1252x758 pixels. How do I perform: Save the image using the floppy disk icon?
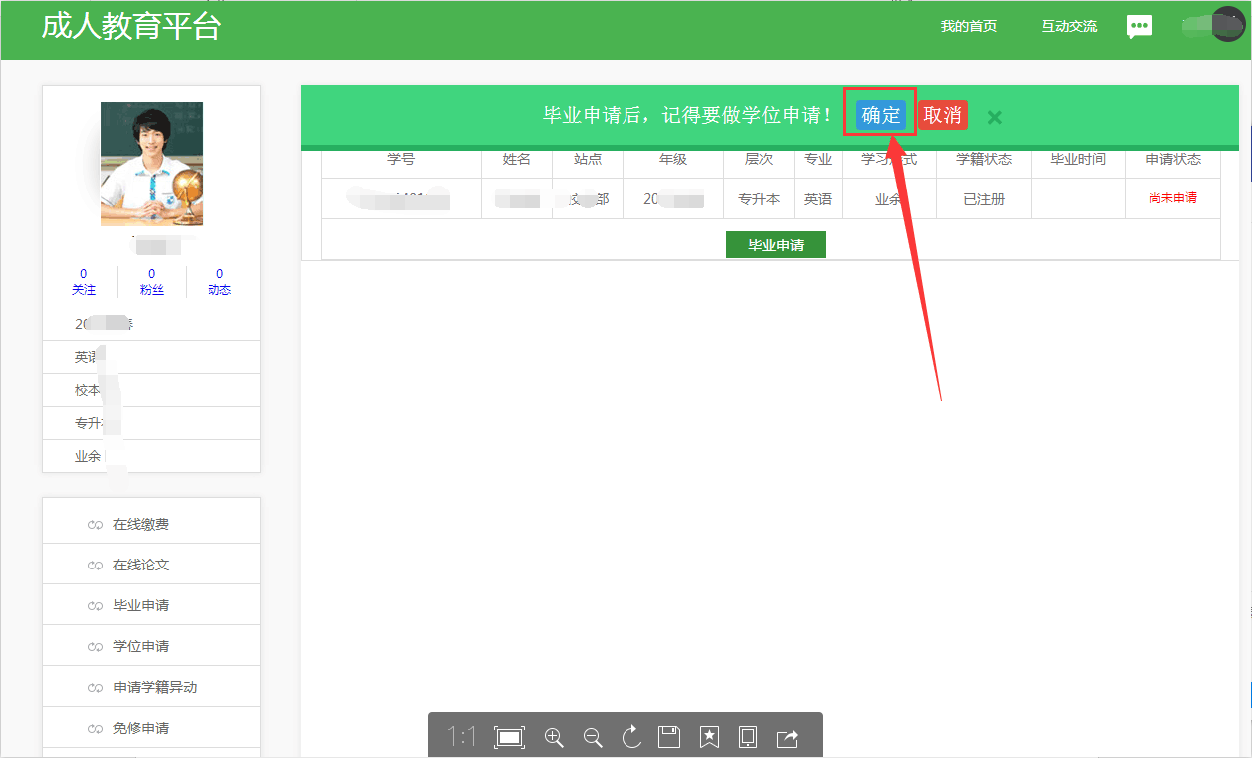[x=669, y=737]
